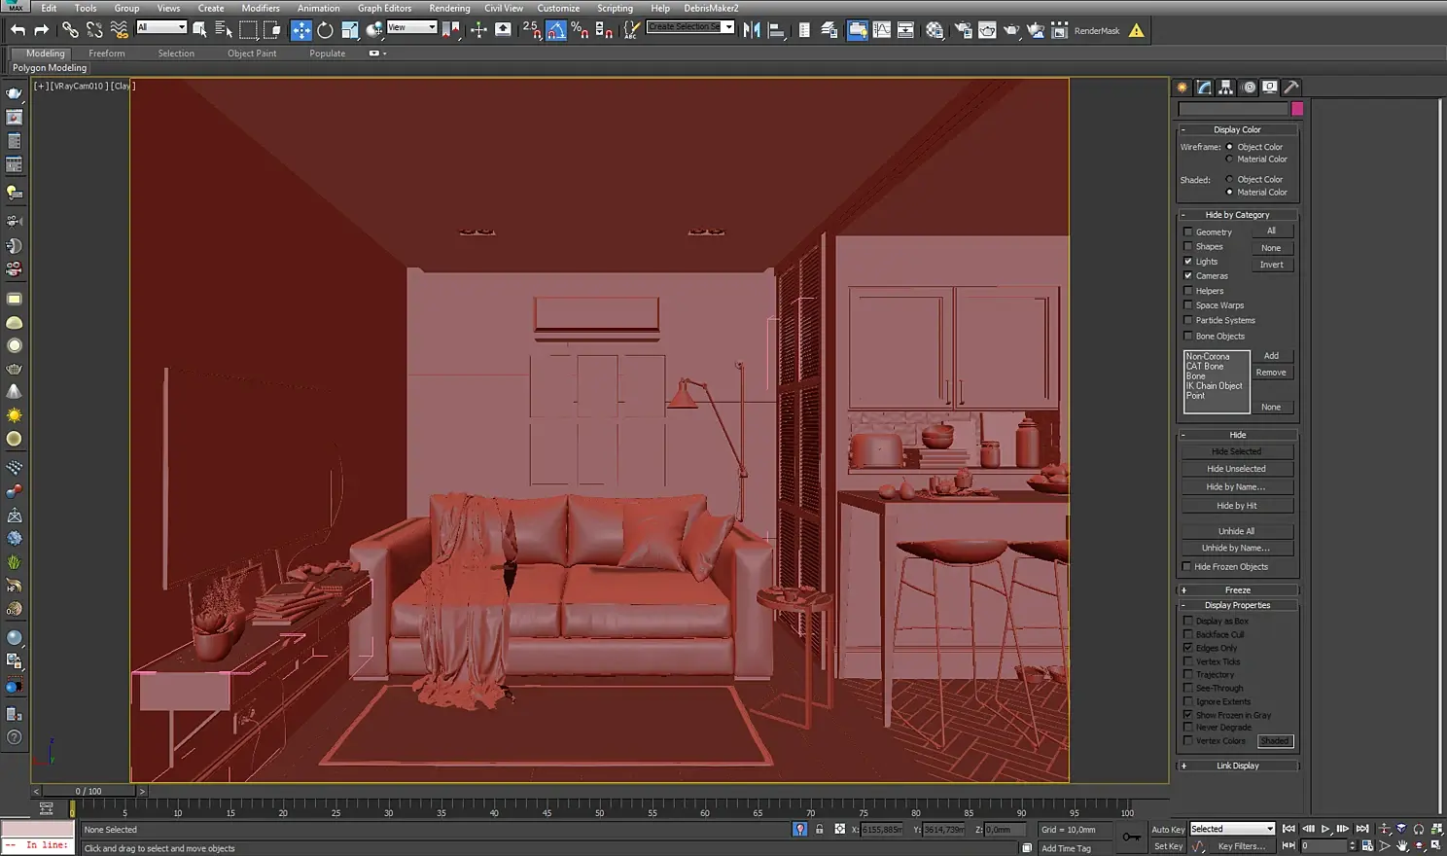The image size is (1447, 856).
Task: Open the Rendering menu
Action: (449, 8)
